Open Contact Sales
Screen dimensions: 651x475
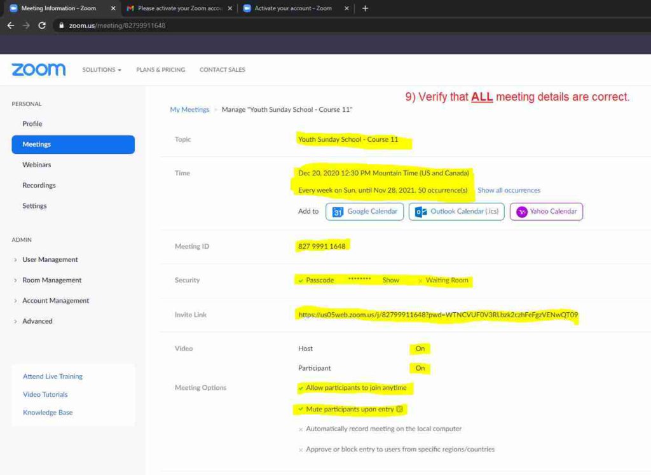click(x=222, y=70)
